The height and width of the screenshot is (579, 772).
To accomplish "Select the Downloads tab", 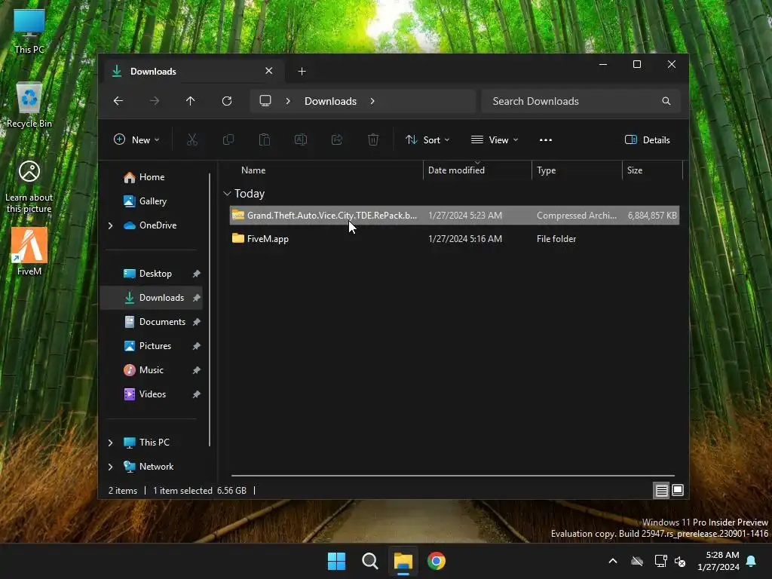I will tap(192, 72).
